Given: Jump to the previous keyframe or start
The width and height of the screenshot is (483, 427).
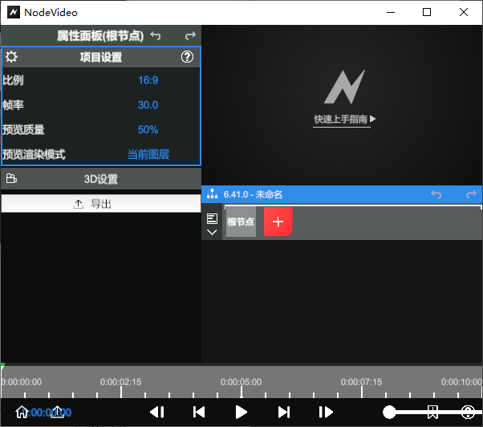Looking at the screenshot, I should 199,412.
